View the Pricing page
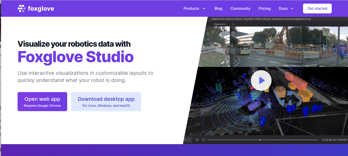The width and height of the screenshot is (348, 156). (265, 9)
